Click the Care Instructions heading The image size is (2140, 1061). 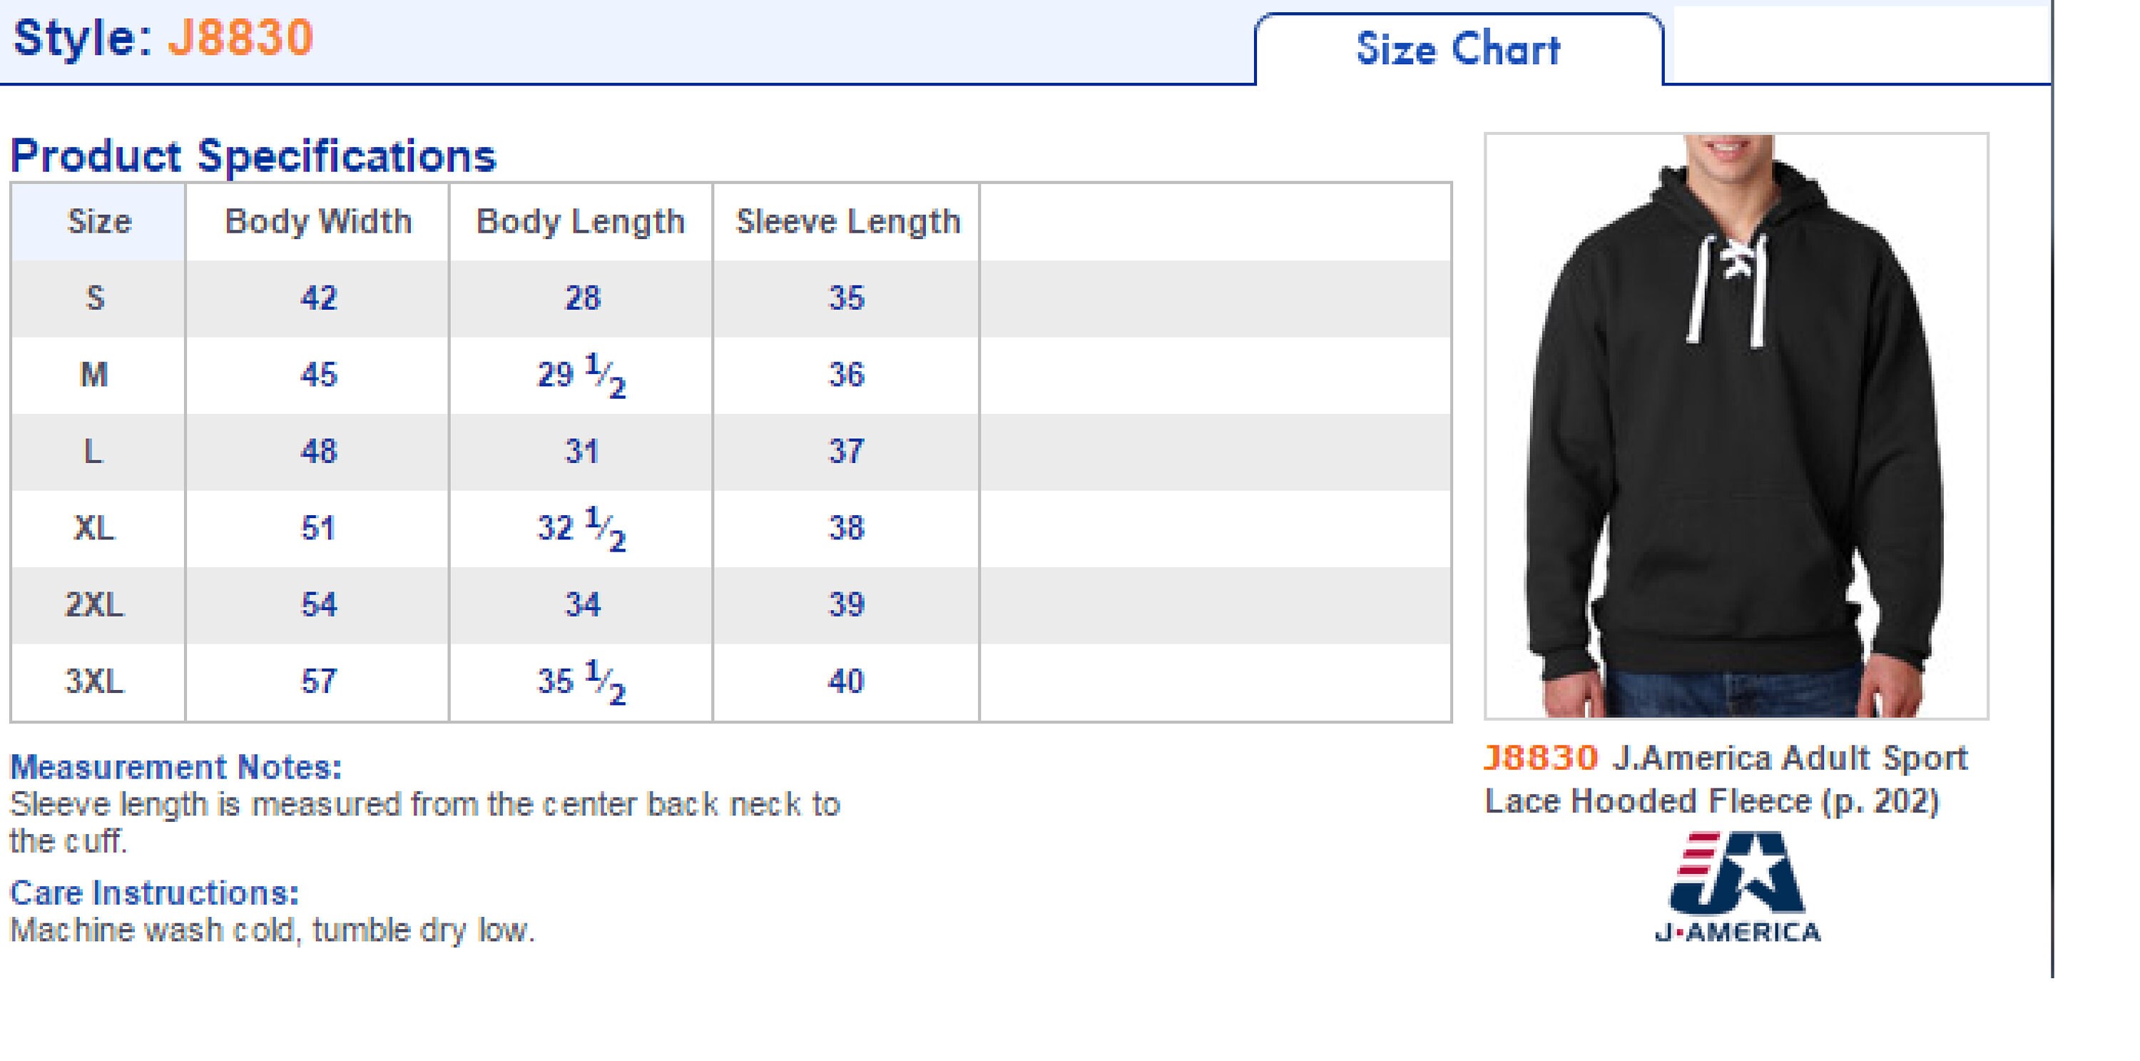coord(155,893)
